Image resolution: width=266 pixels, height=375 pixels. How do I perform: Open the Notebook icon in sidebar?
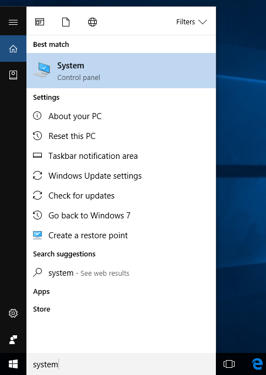click(13, 75)
